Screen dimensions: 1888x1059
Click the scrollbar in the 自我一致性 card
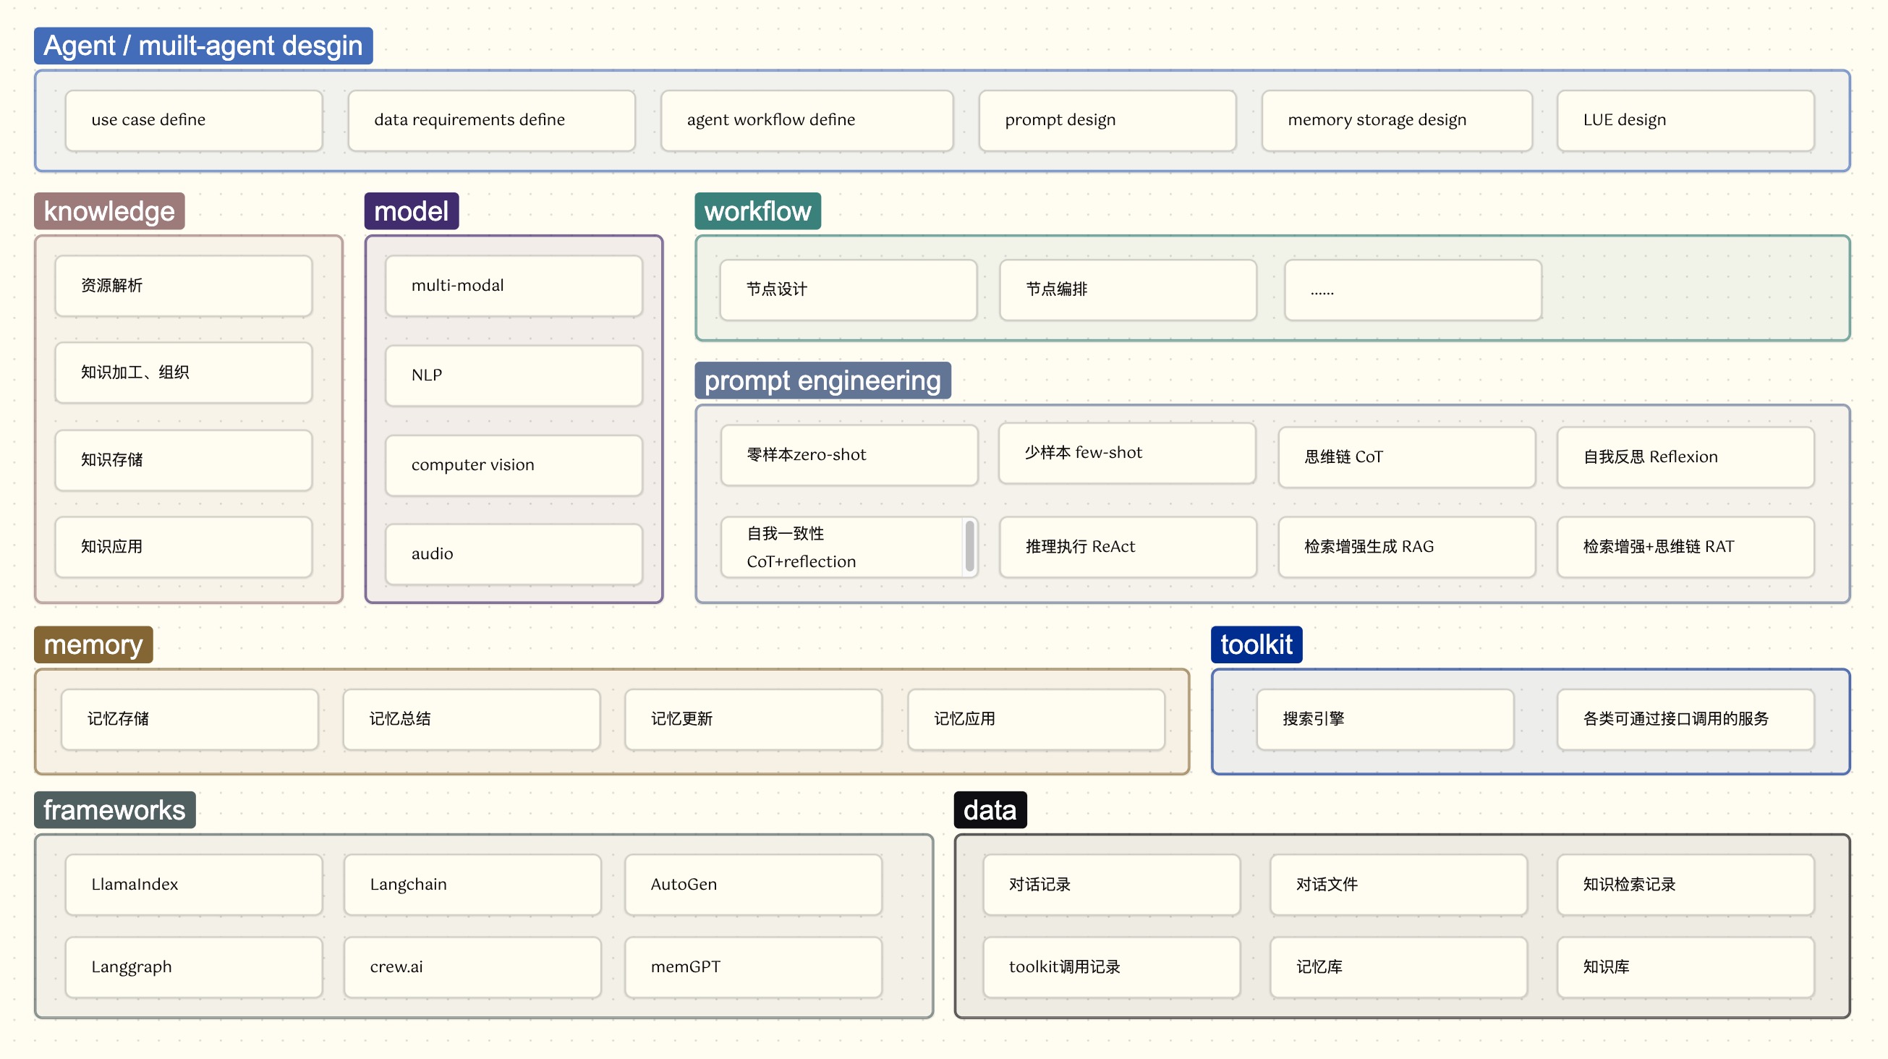(969, 546)
